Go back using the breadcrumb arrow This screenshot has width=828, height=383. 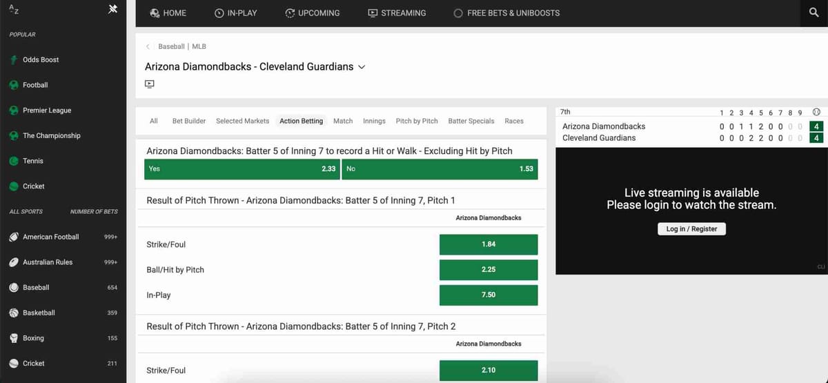pos(148,47)
